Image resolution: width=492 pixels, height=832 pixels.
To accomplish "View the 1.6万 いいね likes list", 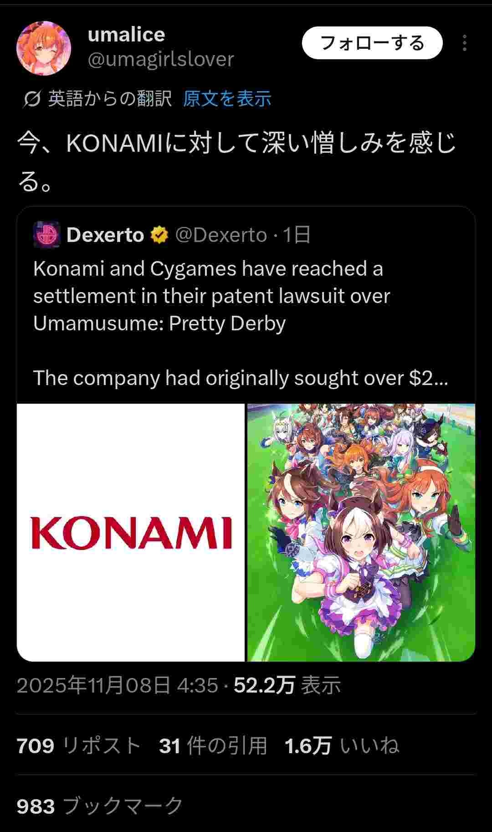I will 342,746.
